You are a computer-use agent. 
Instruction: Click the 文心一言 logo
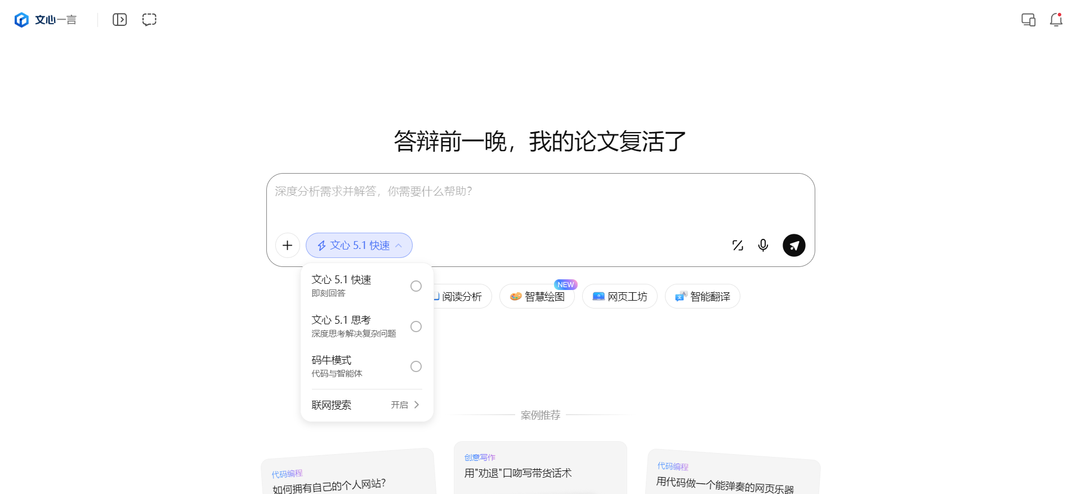45,20
